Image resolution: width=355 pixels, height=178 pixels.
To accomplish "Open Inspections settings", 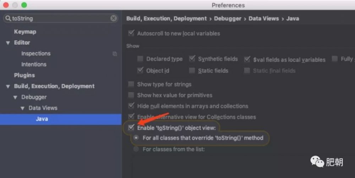I will pyautogui.click(x=36, y=54).
